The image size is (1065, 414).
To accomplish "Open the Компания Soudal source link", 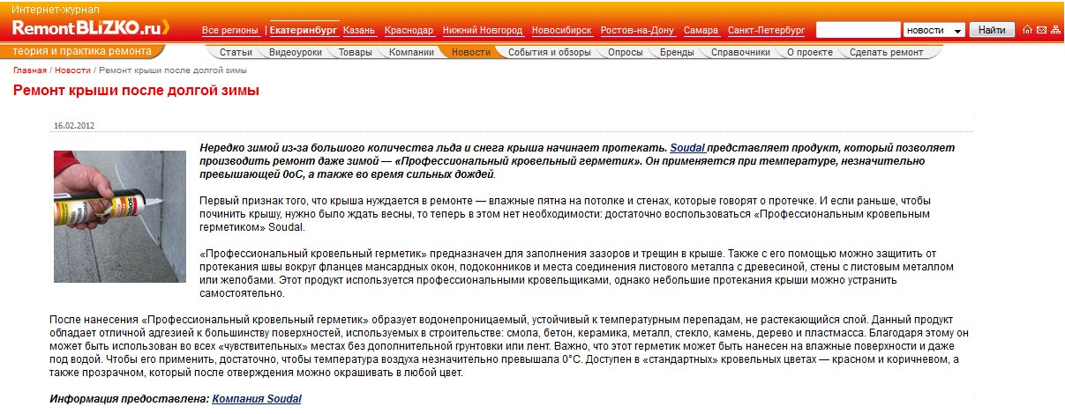I will click(x=257, y=399).
